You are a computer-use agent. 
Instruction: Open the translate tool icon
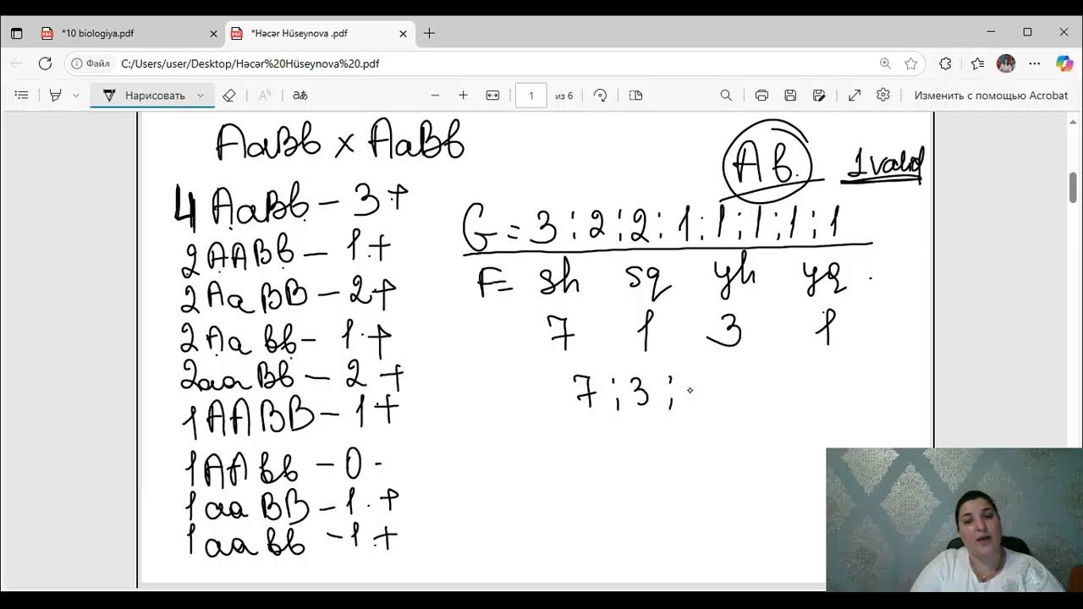point(300,96)
